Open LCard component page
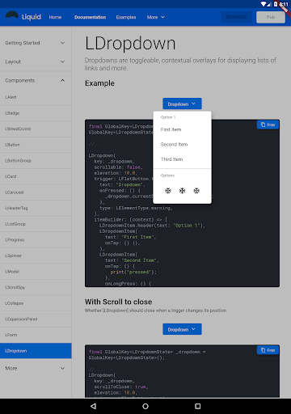Screen dimensions: 291x414 (36, 176)
